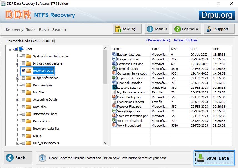Click the About us info icon
This screenshot has width=238, height=168.
click(x=150, y=29)
